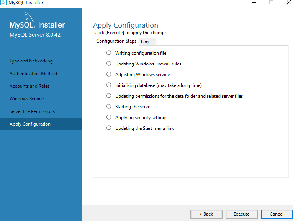Click the MySQL dolphin logo
The height and width of the screenshot is (221, 293).
(29, 17)
